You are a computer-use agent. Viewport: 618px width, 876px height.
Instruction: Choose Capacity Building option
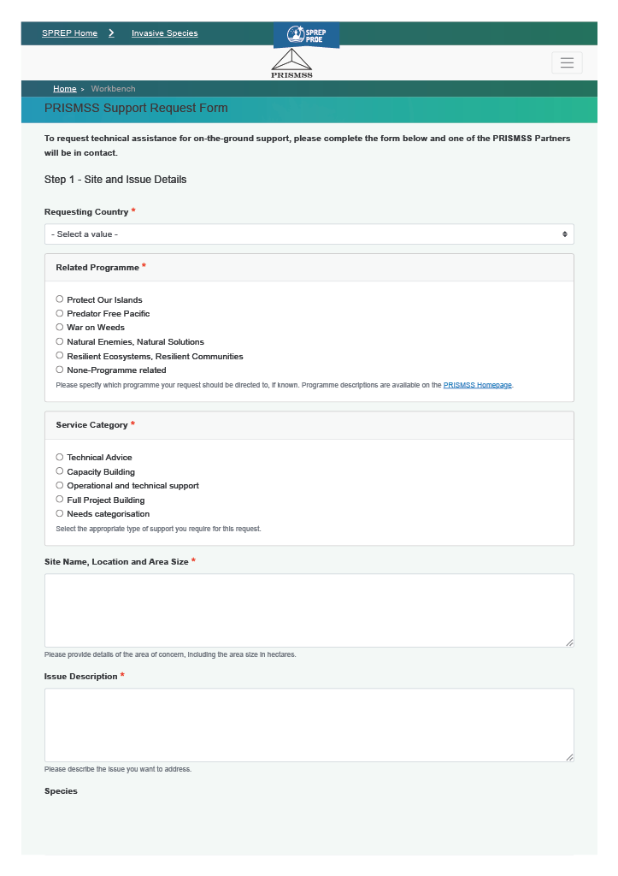59,471
